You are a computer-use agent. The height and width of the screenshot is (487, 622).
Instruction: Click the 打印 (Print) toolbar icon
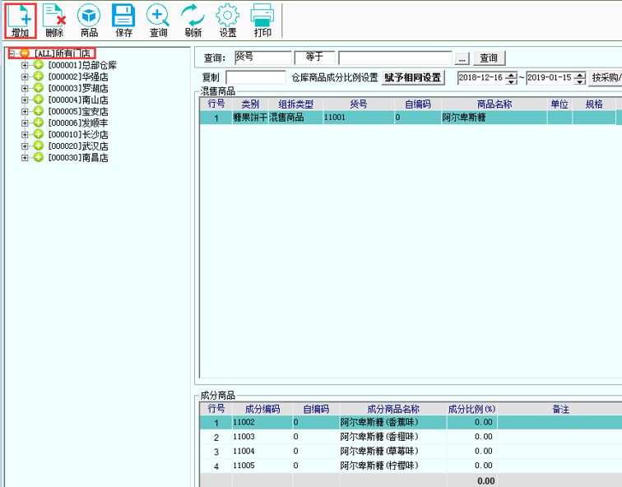[262, 19]
